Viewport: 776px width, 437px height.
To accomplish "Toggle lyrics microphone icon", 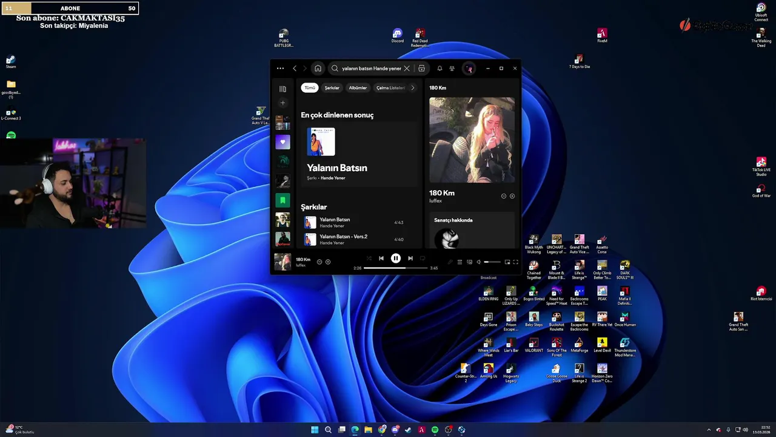I will [450, 262].
